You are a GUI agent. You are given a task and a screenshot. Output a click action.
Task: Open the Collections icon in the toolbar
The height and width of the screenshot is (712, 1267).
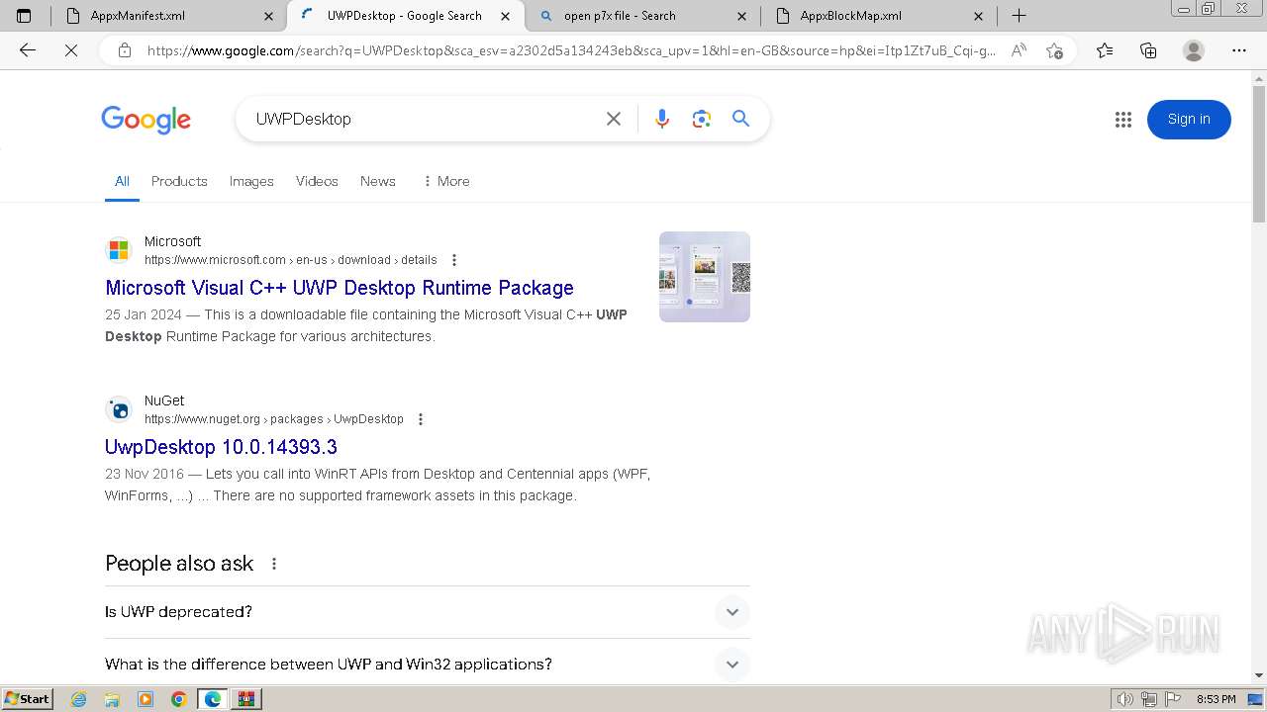pyautogui.click(x=1148, y=50)
